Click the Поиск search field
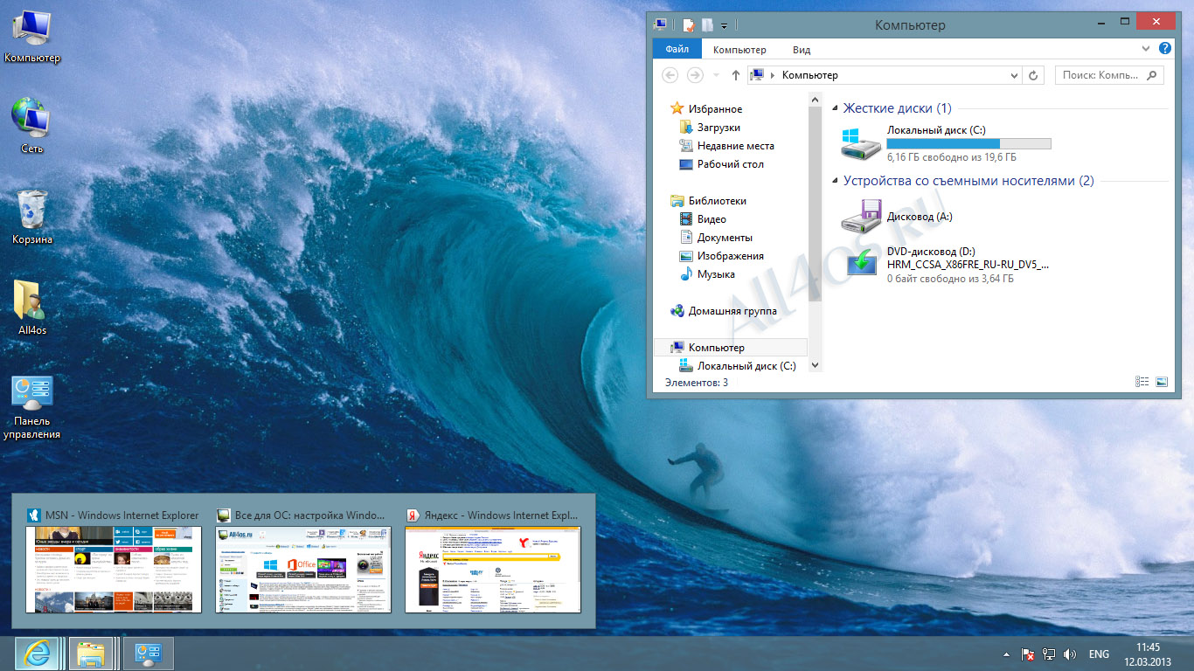The width and height of the screenshot is (1194, 671). (1109, 76)
